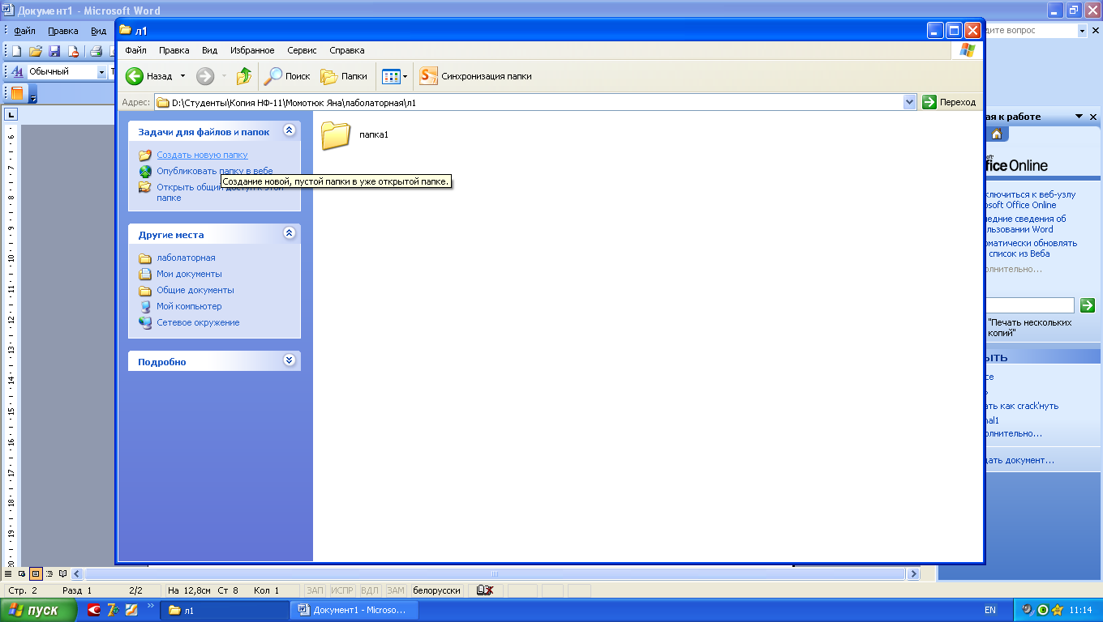Viewport: 1103px width, 622px height.
Task: Open the Сервис menu
Action: coord(302,50)
